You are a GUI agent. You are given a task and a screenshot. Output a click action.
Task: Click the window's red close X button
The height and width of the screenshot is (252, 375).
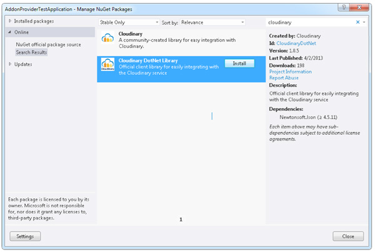(359, 7)
